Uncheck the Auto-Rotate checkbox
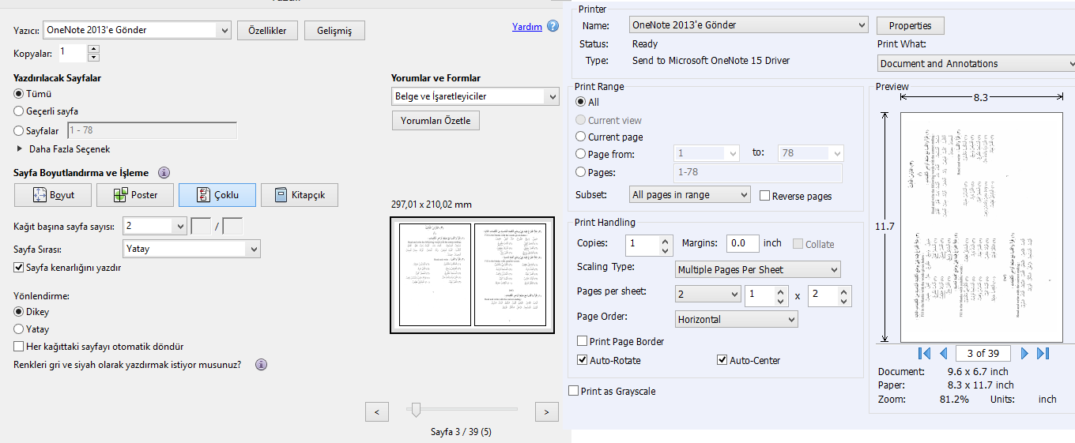 click(x=583, y=360)
